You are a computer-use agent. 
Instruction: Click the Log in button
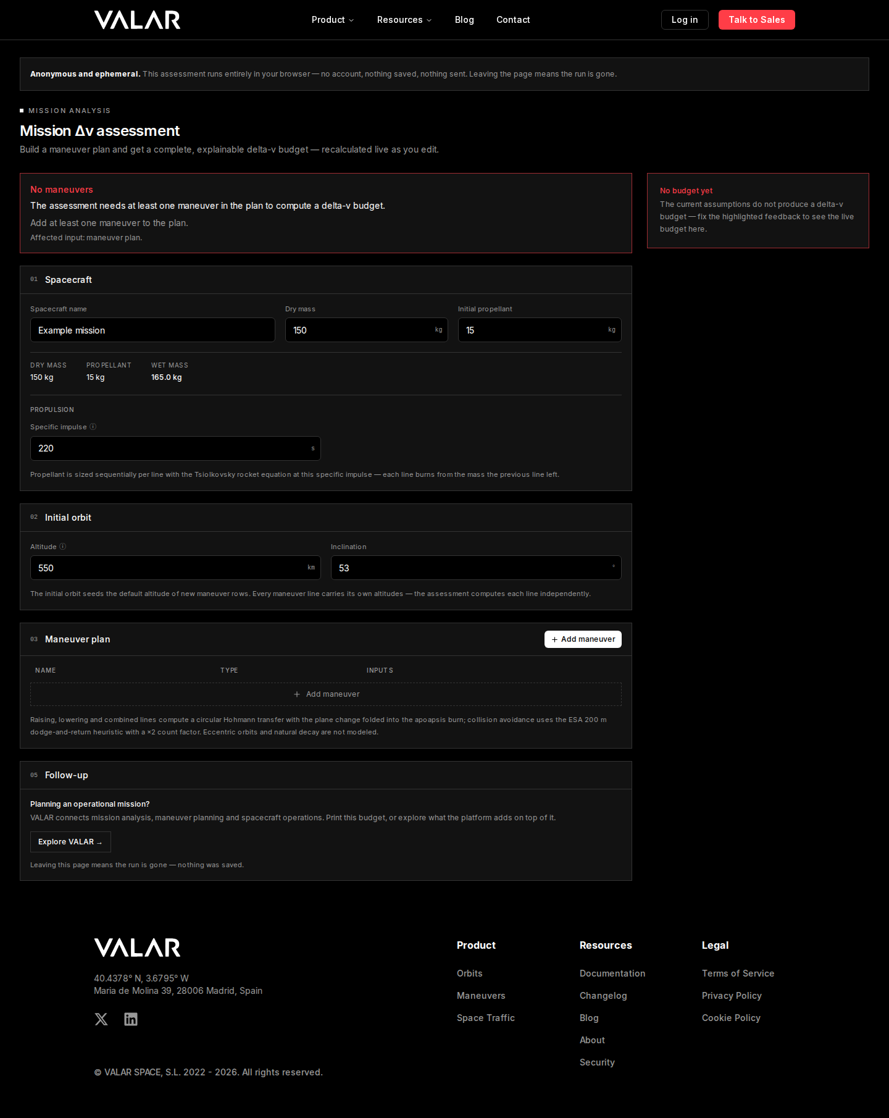pos(685,20)
